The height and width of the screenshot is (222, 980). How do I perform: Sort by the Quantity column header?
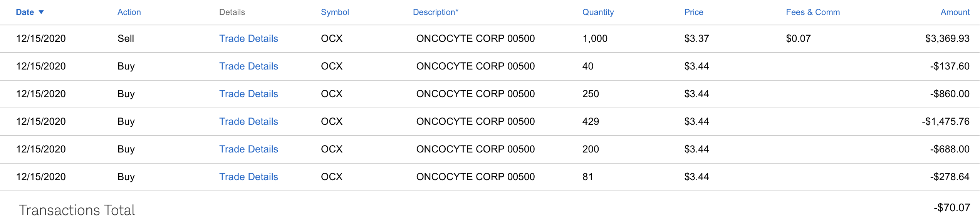pyautogui.click(x=598, y=12)
